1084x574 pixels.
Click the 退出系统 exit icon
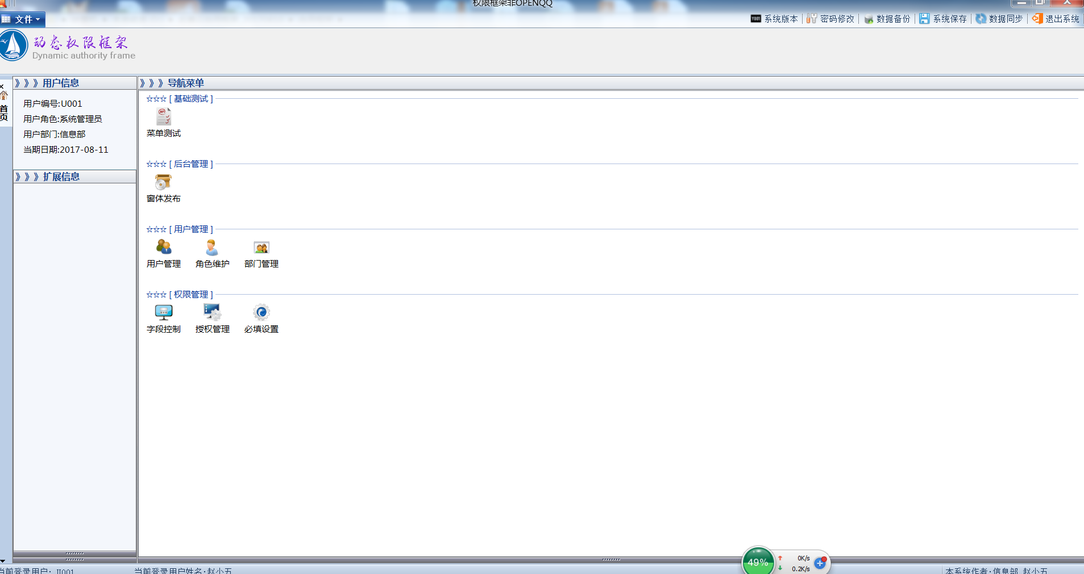1037,19
